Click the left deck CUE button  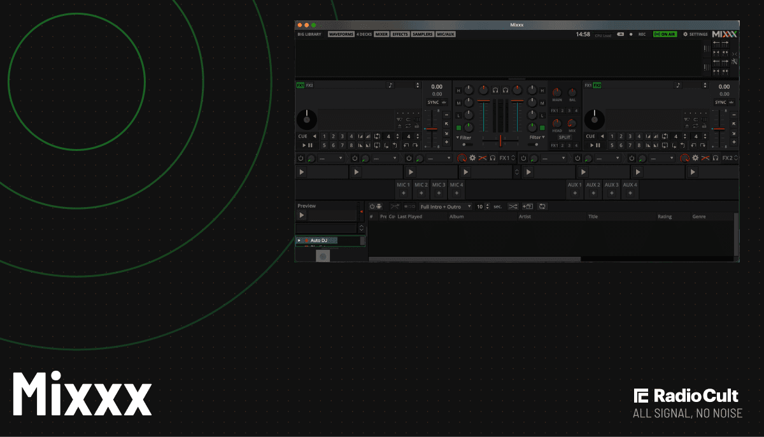[x=303, y=136]
